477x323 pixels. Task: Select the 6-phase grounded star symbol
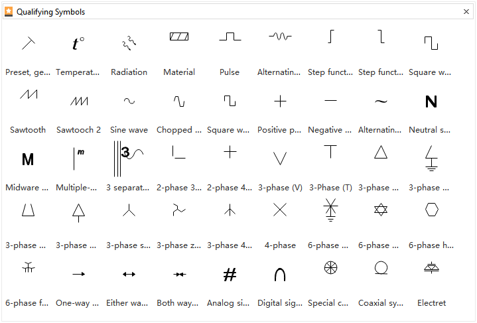pyautogui.click(x=330, y=210)
